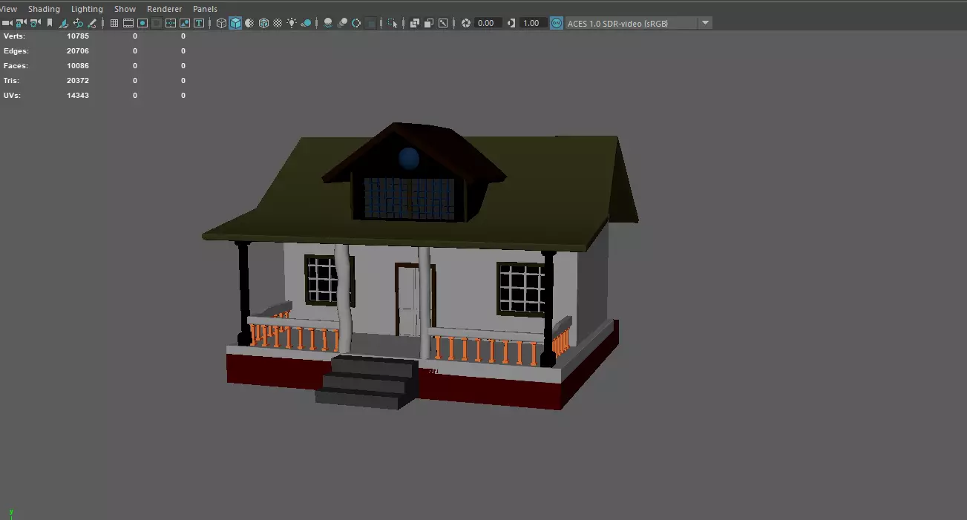Click the Isolate Select icon
Screen dimensions: 967x520
[393, 23]
